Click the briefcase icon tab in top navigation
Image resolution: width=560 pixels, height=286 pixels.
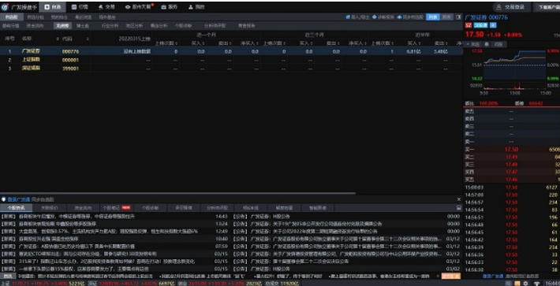coord(169,7)
